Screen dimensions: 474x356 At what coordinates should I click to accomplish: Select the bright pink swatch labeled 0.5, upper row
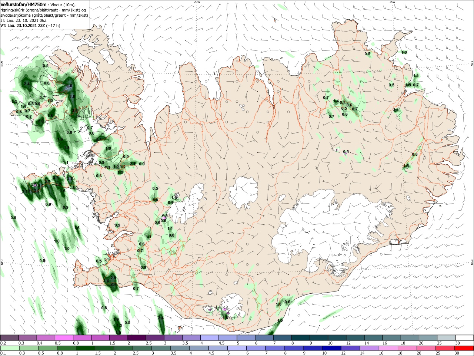pyautogui.click(x=64, y=337)
